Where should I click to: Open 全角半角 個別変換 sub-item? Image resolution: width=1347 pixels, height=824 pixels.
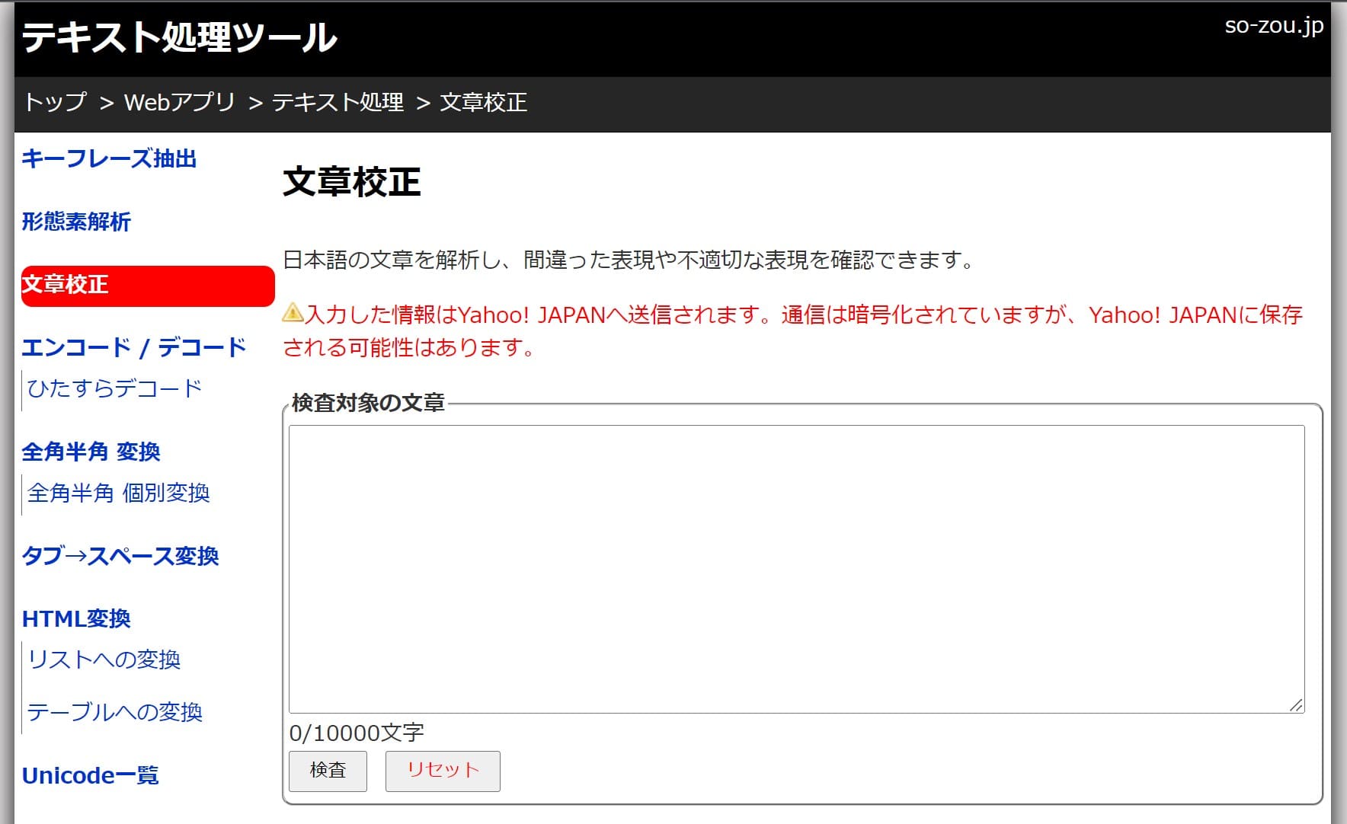pos(118,493)
